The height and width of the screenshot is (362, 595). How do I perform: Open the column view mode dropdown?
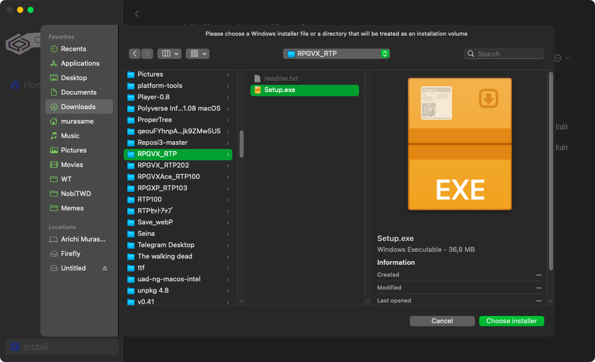[169, 54]
